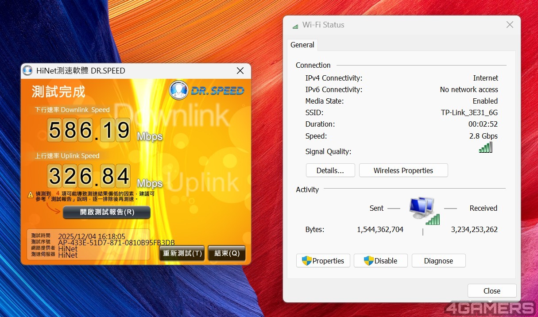This screenshot has height=317, width=538.
Task: Close the HiNet DR.SPEED window with X
Action: (x=240, y=71)
